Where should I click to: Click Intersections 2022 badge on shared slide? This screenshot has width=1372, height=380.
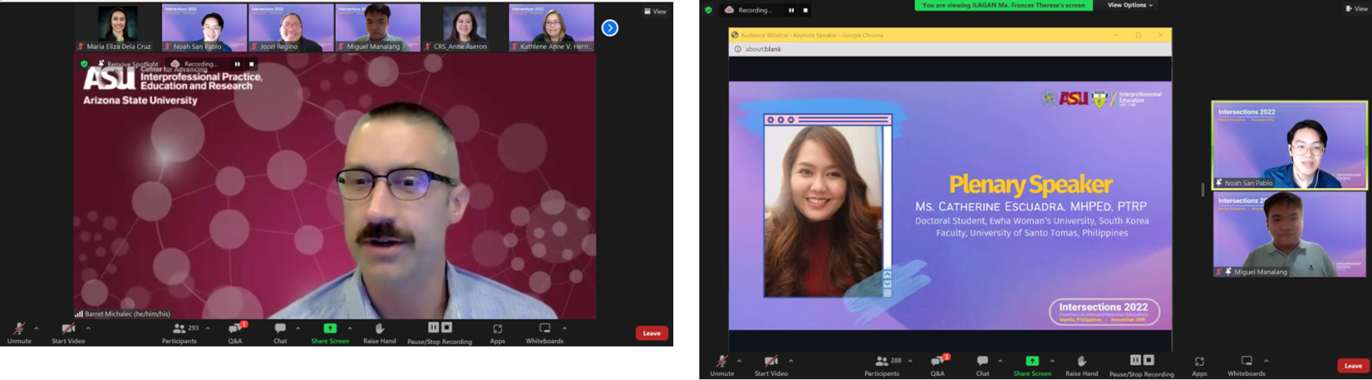pos(1104,312)
